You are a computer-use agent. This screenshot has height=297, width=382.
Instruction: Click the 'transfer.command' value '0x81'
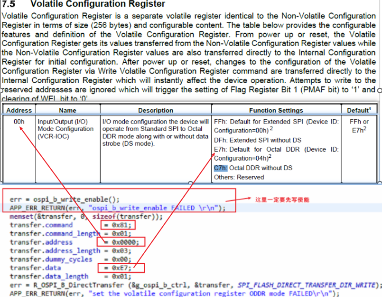click(121, 225)
